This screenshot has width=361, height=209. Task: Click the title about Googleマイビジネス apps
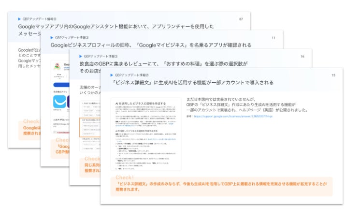151,45
